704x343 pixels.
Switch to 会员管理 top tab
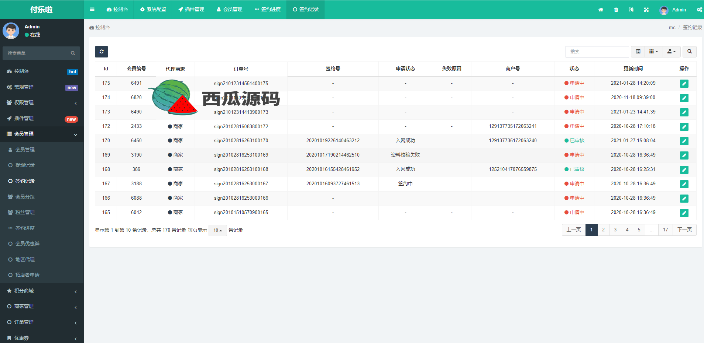(229, 10)
